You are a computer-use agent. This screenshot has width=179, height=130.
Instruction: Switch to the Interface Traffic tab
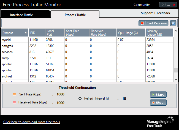tap(25, 14)
